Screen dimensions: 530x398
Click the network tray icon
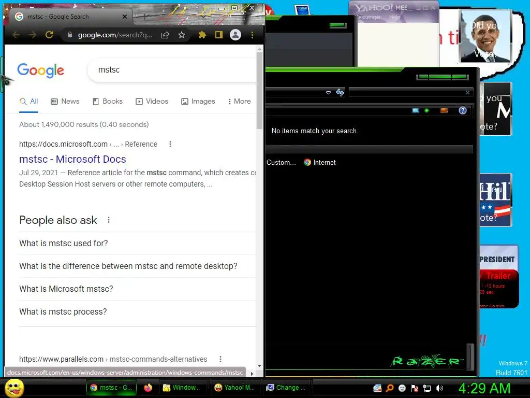point(427,388)
